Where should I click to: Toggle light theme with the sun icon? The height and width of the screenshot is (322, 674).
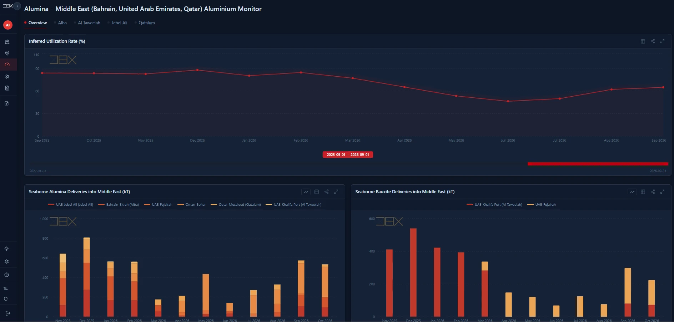[6, 249]
